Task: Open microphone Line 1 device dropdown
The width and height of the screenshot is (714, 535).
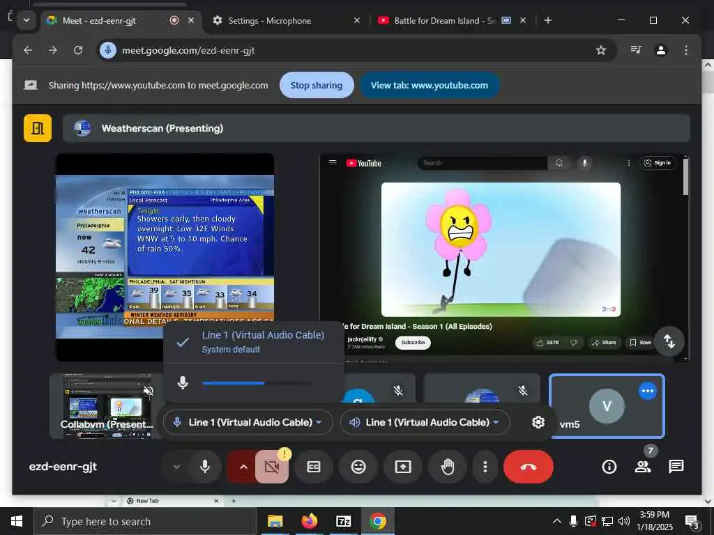Action: (248, 422)
